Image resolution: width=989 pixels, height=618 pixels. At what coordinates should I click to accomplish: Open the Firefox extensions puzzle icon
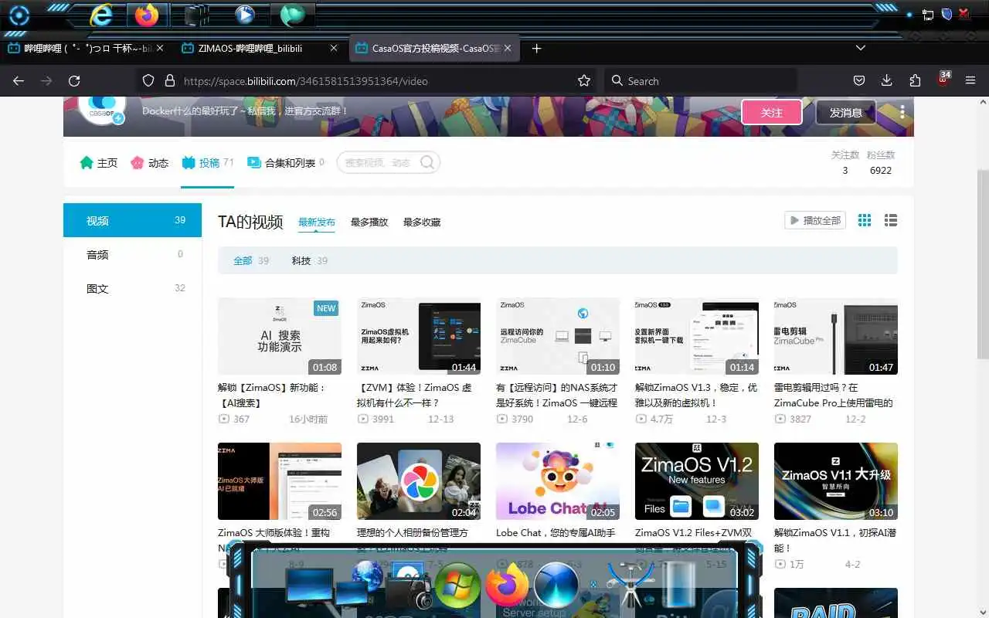(x=915, y=80)
